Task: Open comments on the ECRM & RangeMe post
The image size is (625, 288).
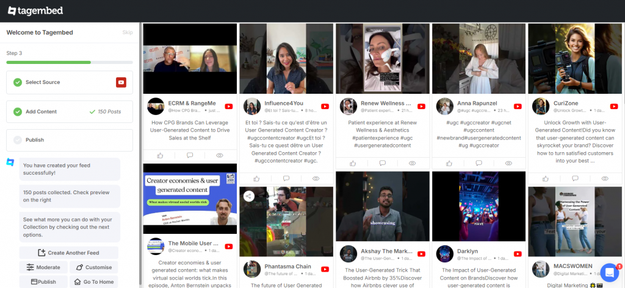Action: 190,155
